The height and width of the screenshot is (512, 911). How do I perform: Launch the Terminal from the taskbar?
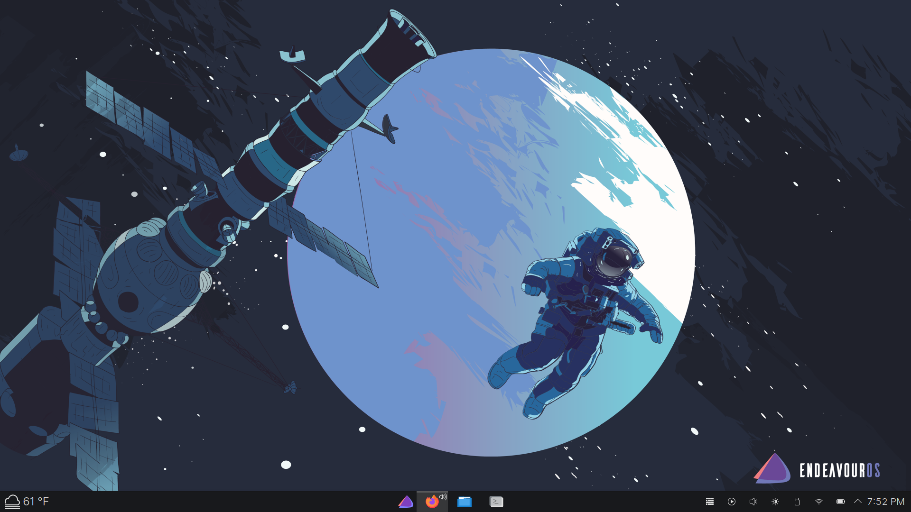click(x=496, y=502)
